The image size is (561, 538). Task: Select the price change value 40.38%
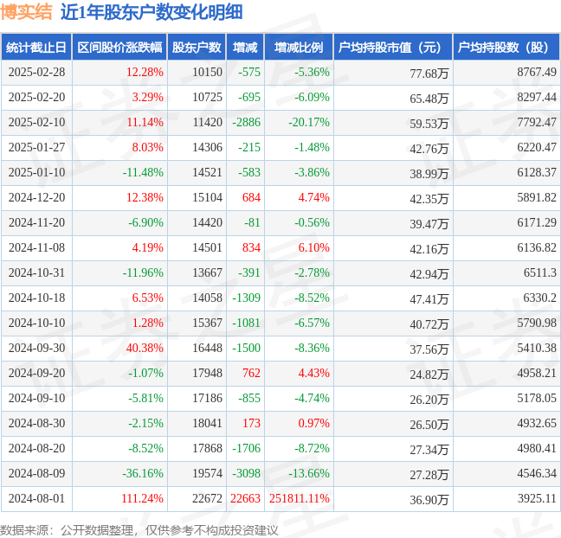pos(145,348)
